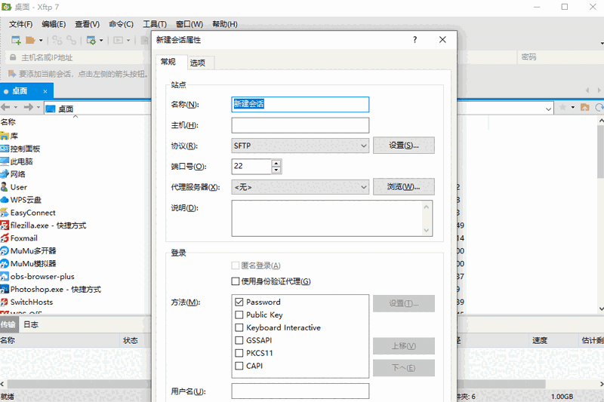Click the 浏览(W)... button
Image resolution: width=604 pixels, height=402 pixels.
click(x=404, y=186)
